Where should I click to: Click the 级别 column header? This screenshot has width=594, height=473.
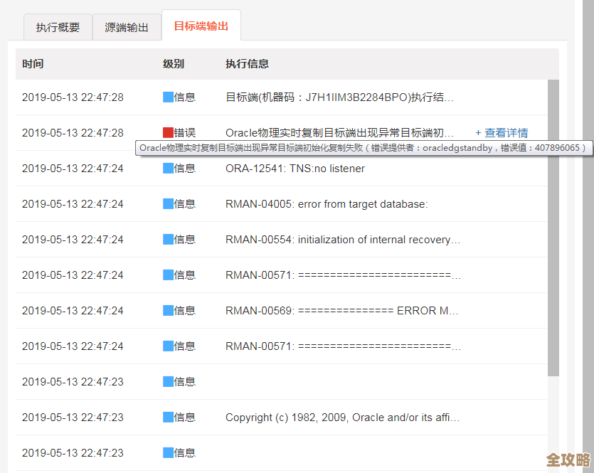click(172, 63)
